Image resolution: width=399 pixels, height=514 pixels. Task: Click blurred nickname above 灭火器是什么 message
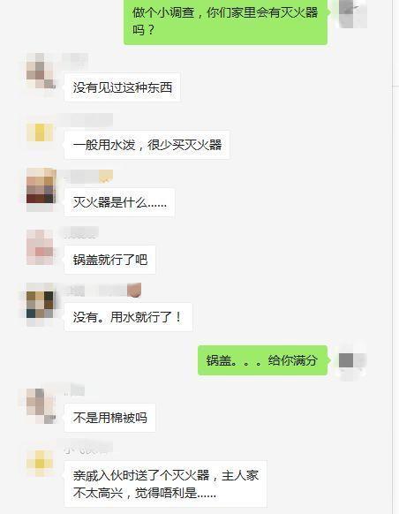[89, 177]
